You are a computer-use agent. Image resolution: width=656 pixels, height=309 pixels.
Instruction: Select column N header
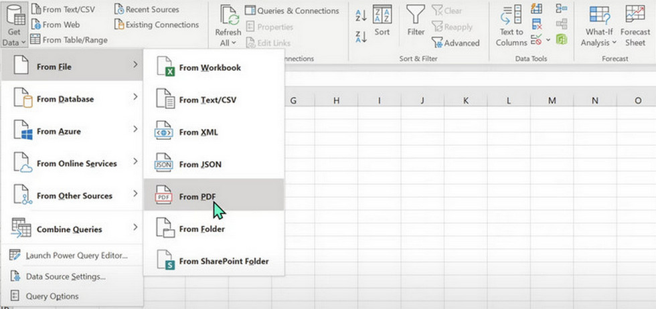(595, 100)
